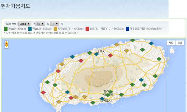
Task: Click the southernmost yellow marker in the southwest
Action: tap(59, 102)
